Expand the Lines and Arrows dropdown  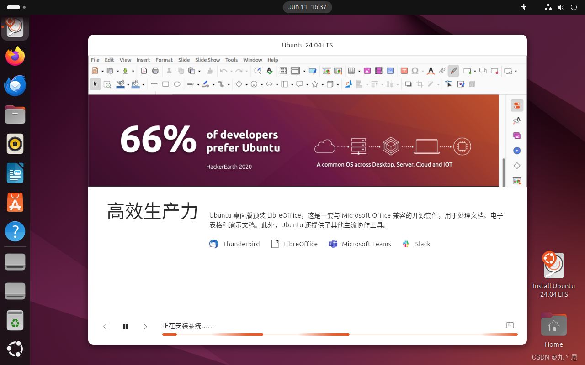[198, 84]
